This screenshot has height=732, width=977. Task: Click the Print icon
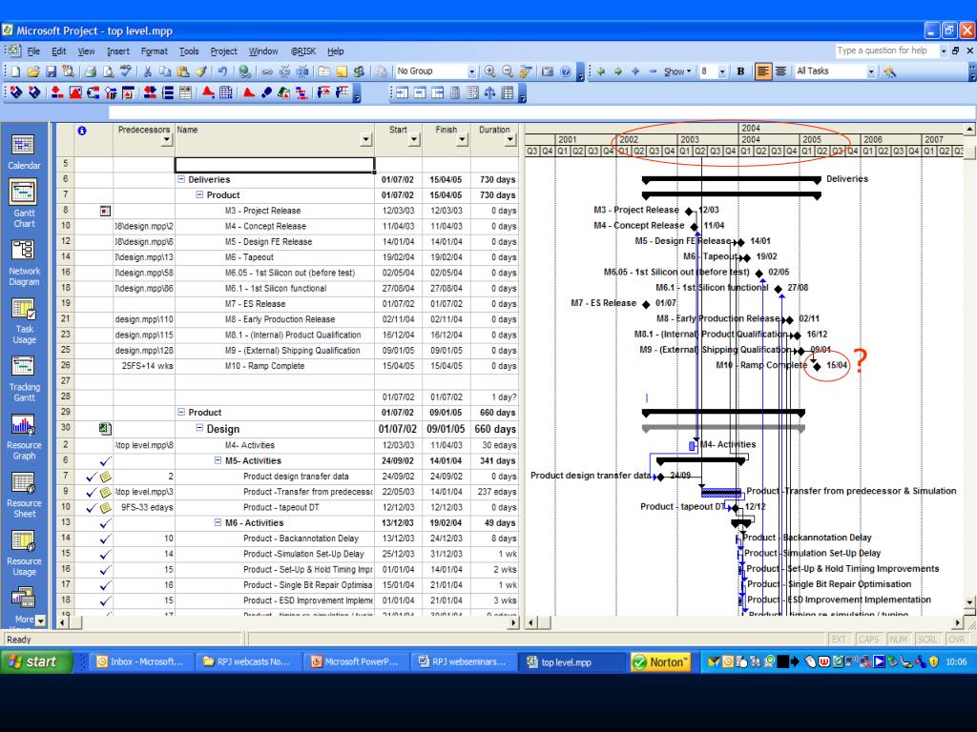point(91,71)
